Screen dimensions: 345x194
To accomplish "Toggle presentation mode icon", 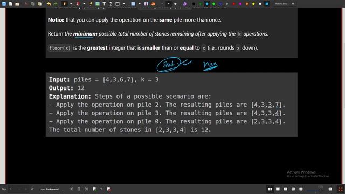I will click(x=278, y=189).
